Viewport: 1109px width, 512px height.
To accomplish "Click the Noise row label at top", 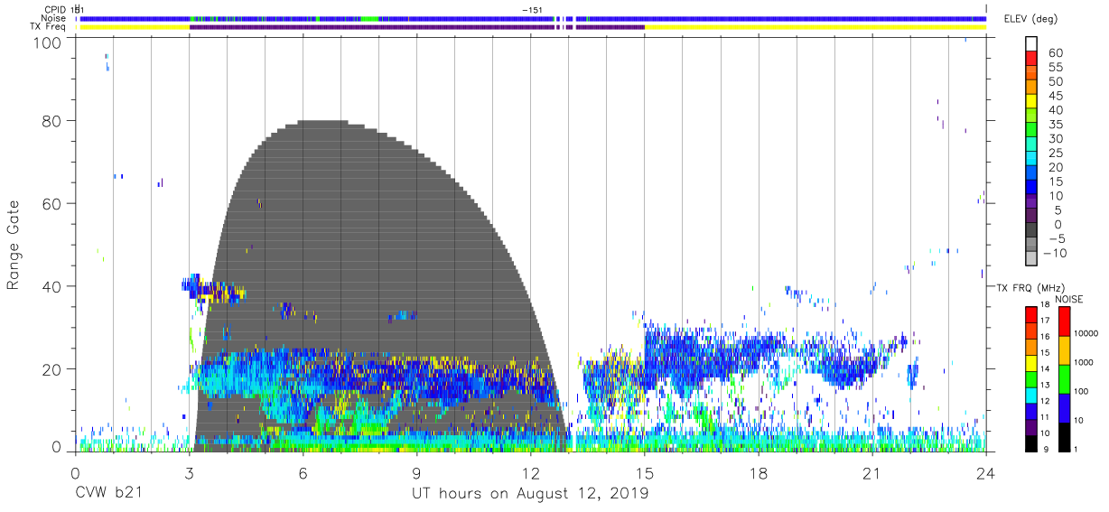I will click(55, 18).
